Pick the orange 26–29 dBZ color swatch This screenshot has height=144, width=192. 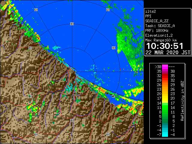[165, 85]
